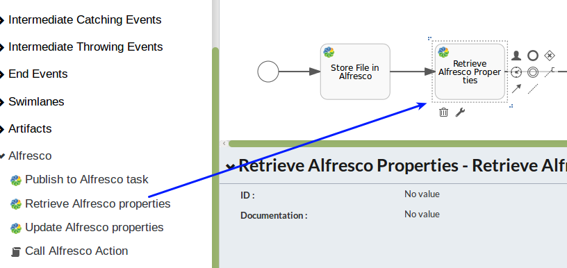Collapse the Retrieve Alfresco Properties panel header
Screen dimensions: 567x268
pos(230,166)
